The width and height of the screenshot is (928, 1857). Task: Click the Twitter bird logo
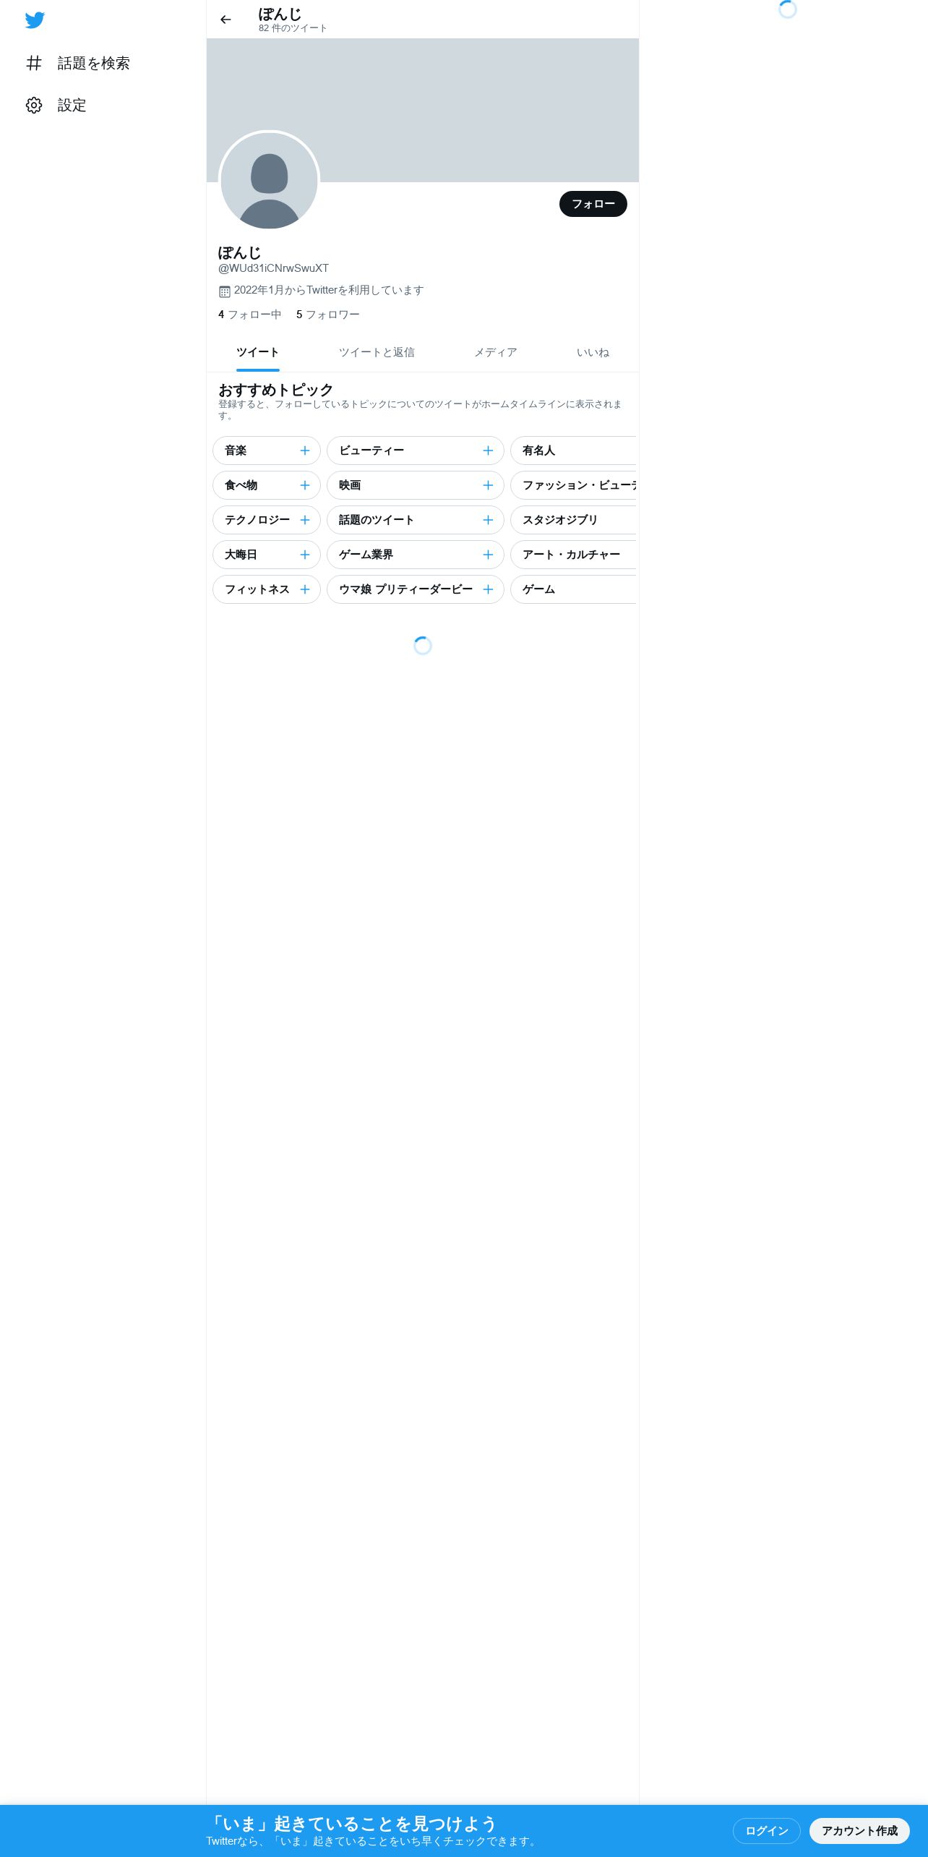click(x=35, y=20)
